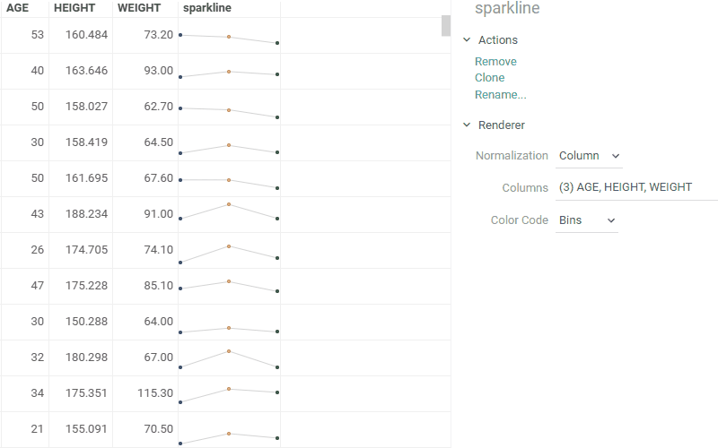Collapse the Actions section chevron
Viewport: 718px width, 448px height.
(467, 40)
